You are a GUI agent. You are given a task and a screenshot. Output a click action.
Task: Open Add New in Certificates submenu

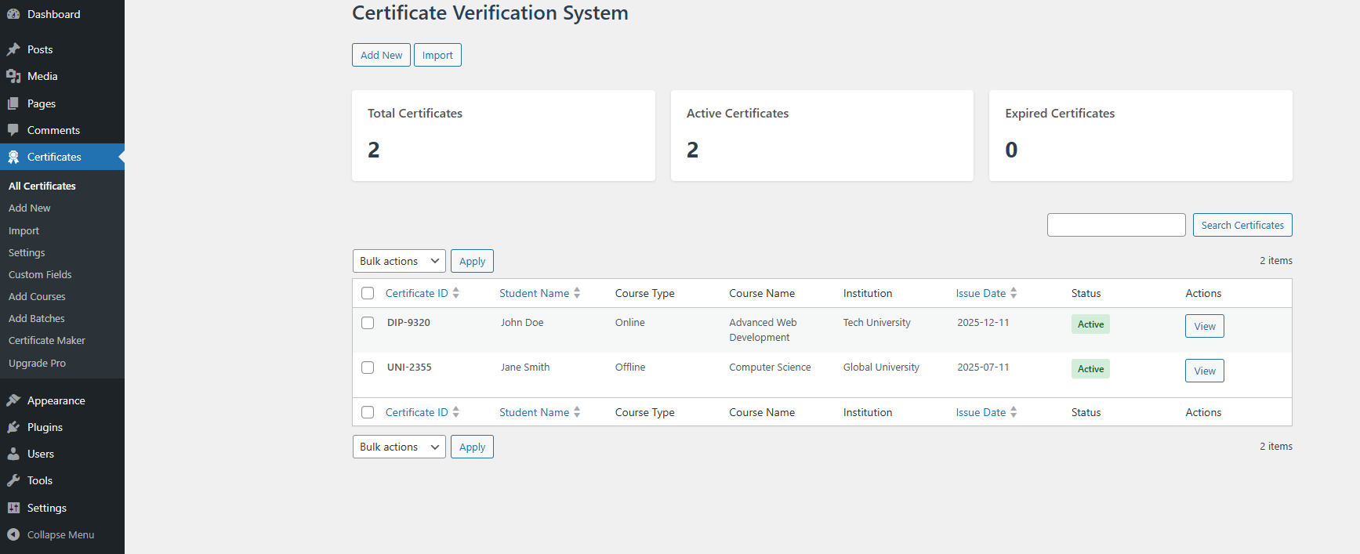30,208
